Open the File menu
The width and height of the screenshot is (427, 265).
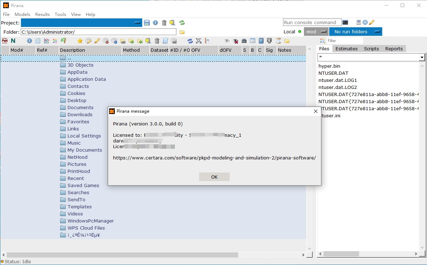point(6,14)
